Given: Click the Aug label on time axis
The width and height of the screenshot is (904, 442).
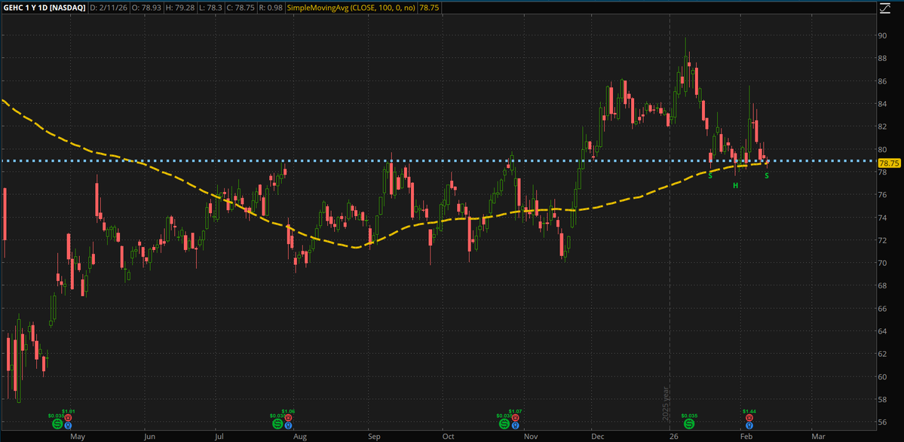Looking at the screenshot, I should pyautogui.click(x=300, y=436).
